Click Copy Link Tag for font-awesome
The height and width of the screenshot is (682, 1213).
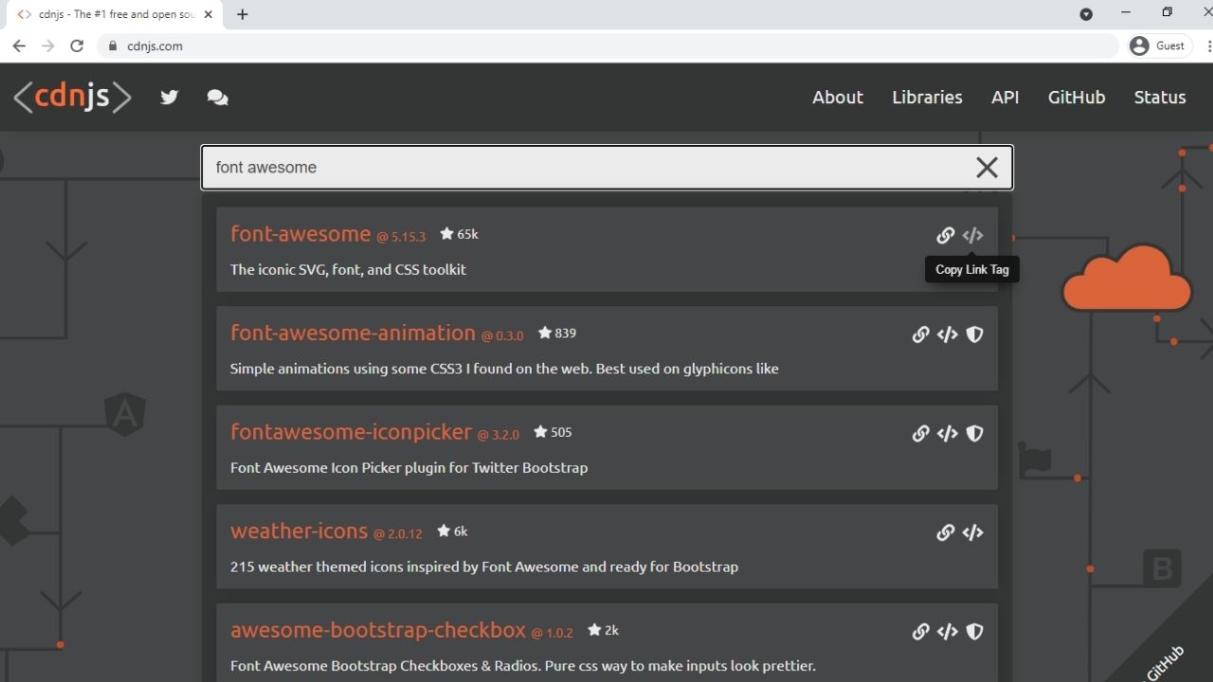coord(972,235)
